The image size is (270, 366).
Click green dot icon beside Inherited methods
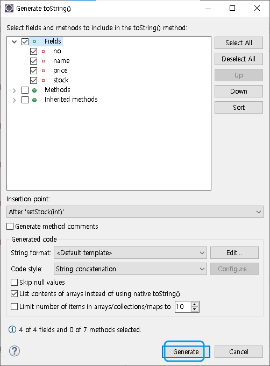click(x=34, y=100)
